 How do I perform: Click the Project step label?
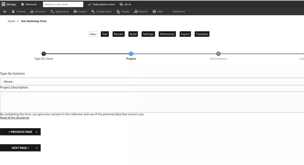[x=131, y=59]
